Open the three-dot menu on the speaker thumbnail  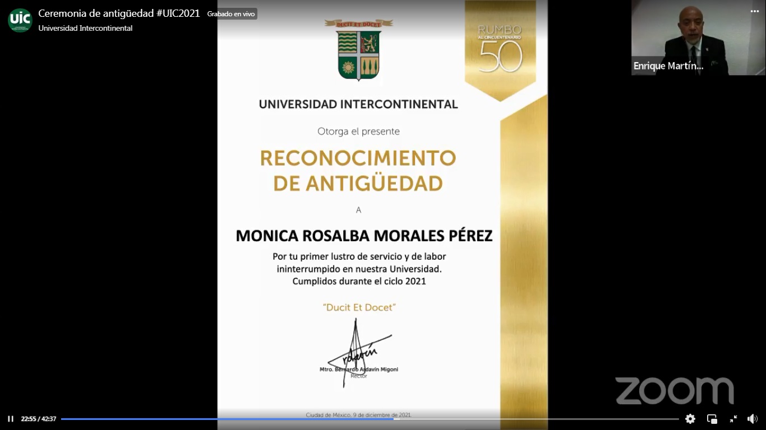755,11
